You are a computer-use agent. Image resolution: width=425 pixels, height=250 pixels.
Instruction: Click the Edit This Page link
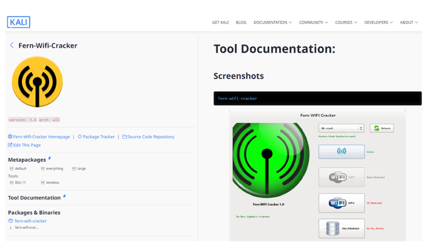coord(27,145)
